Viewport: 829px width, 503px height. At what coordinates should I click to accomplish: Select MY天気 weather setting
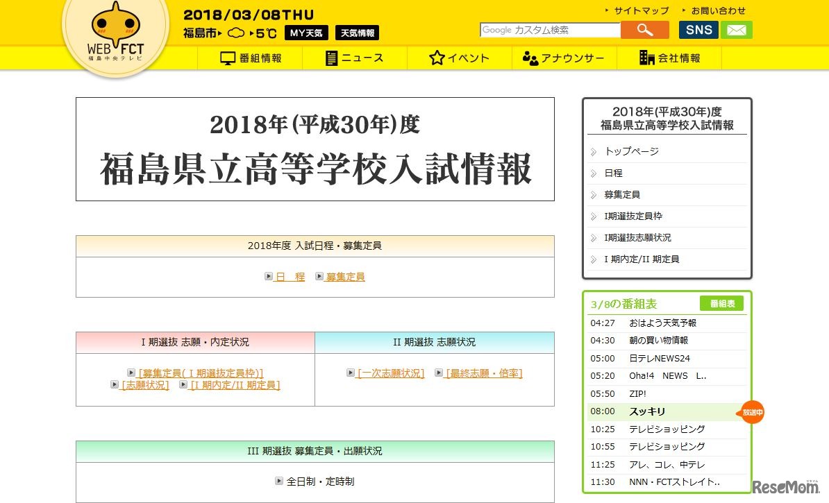pyautogui.click(x=306, y=33)
